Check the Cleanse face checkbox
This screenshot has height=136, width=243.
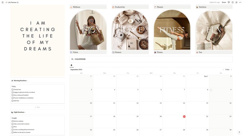click(x=13, y=89)
